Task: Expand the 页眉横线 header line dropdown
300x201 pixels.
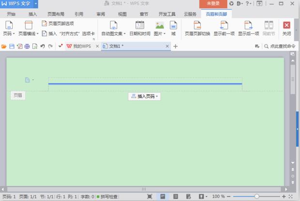Action: (28, 34)
